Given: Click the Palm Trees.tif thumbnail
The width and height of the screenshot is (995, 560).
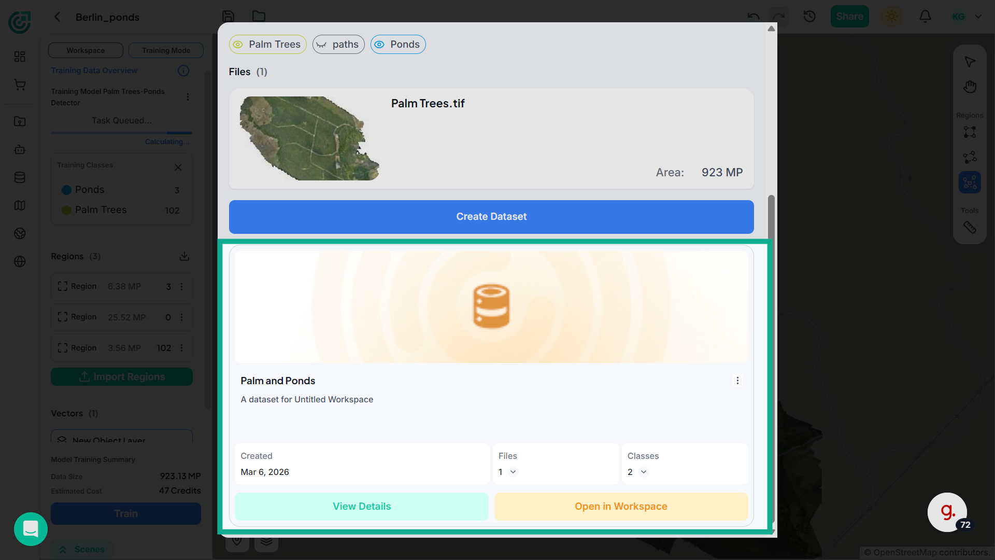Looking at the screenshot, I should (x=309, y=138).
